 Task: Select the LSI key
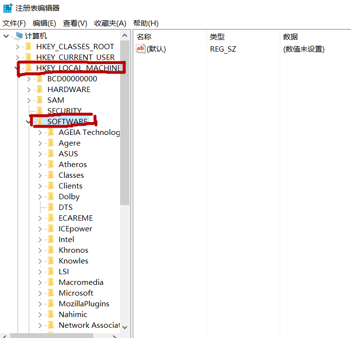tap(64, 272)
